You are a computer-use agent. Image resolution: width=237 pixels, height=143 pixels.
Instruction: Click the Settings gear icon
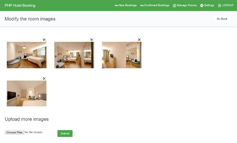coord(202,5)
